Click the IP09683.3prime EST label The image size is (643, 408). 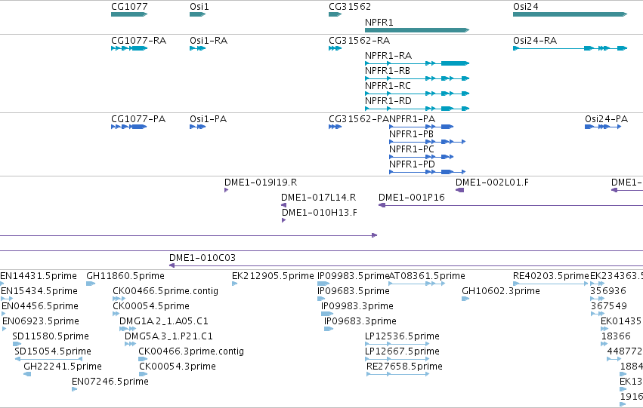tap(360, 322)
